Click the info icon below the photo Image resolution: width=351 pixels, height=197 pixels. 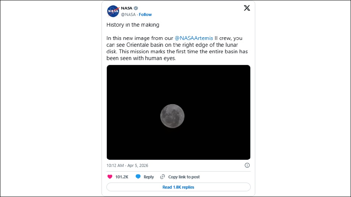point(247,165)
